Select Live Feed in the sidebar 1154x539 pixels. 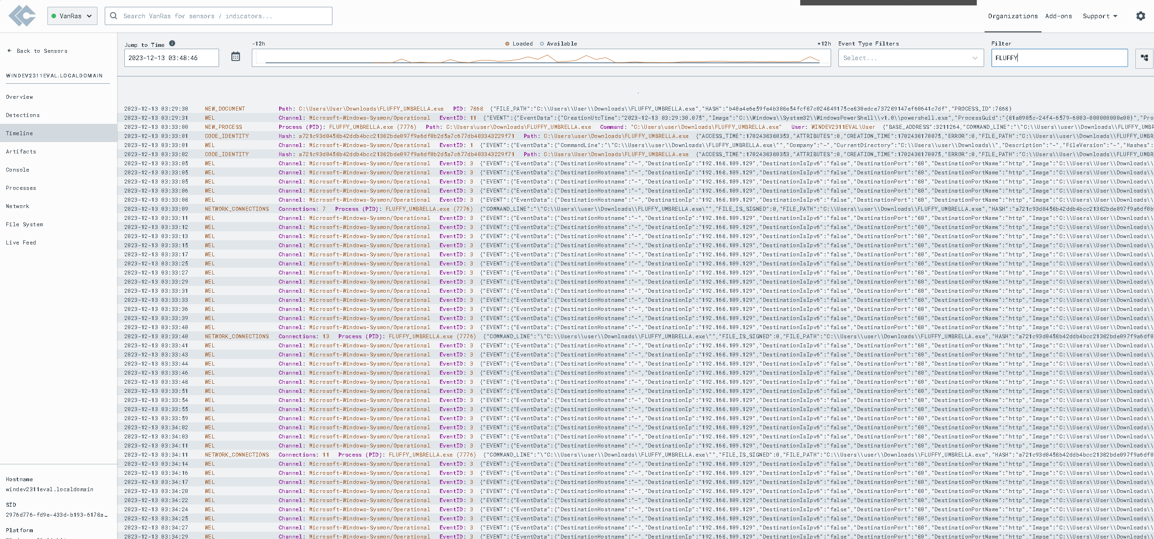[21, 242]
